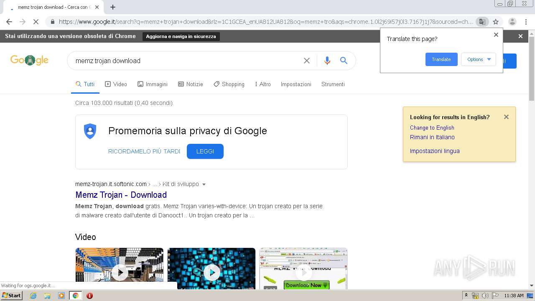The width and height of the screenshot is (535, 301).
Task: Click Rimani in Italiano link
Action: [x=432, y=137]
